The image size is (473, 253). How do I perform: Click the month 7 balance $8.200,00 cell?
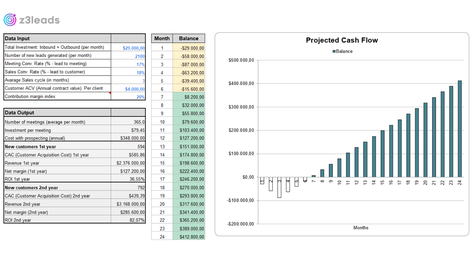(189, 97)
